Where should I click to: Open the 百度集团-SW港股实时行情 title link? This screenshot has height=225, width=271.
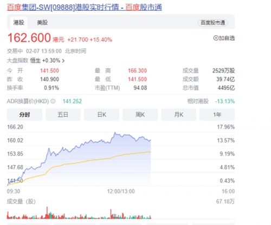coord(85,8)
